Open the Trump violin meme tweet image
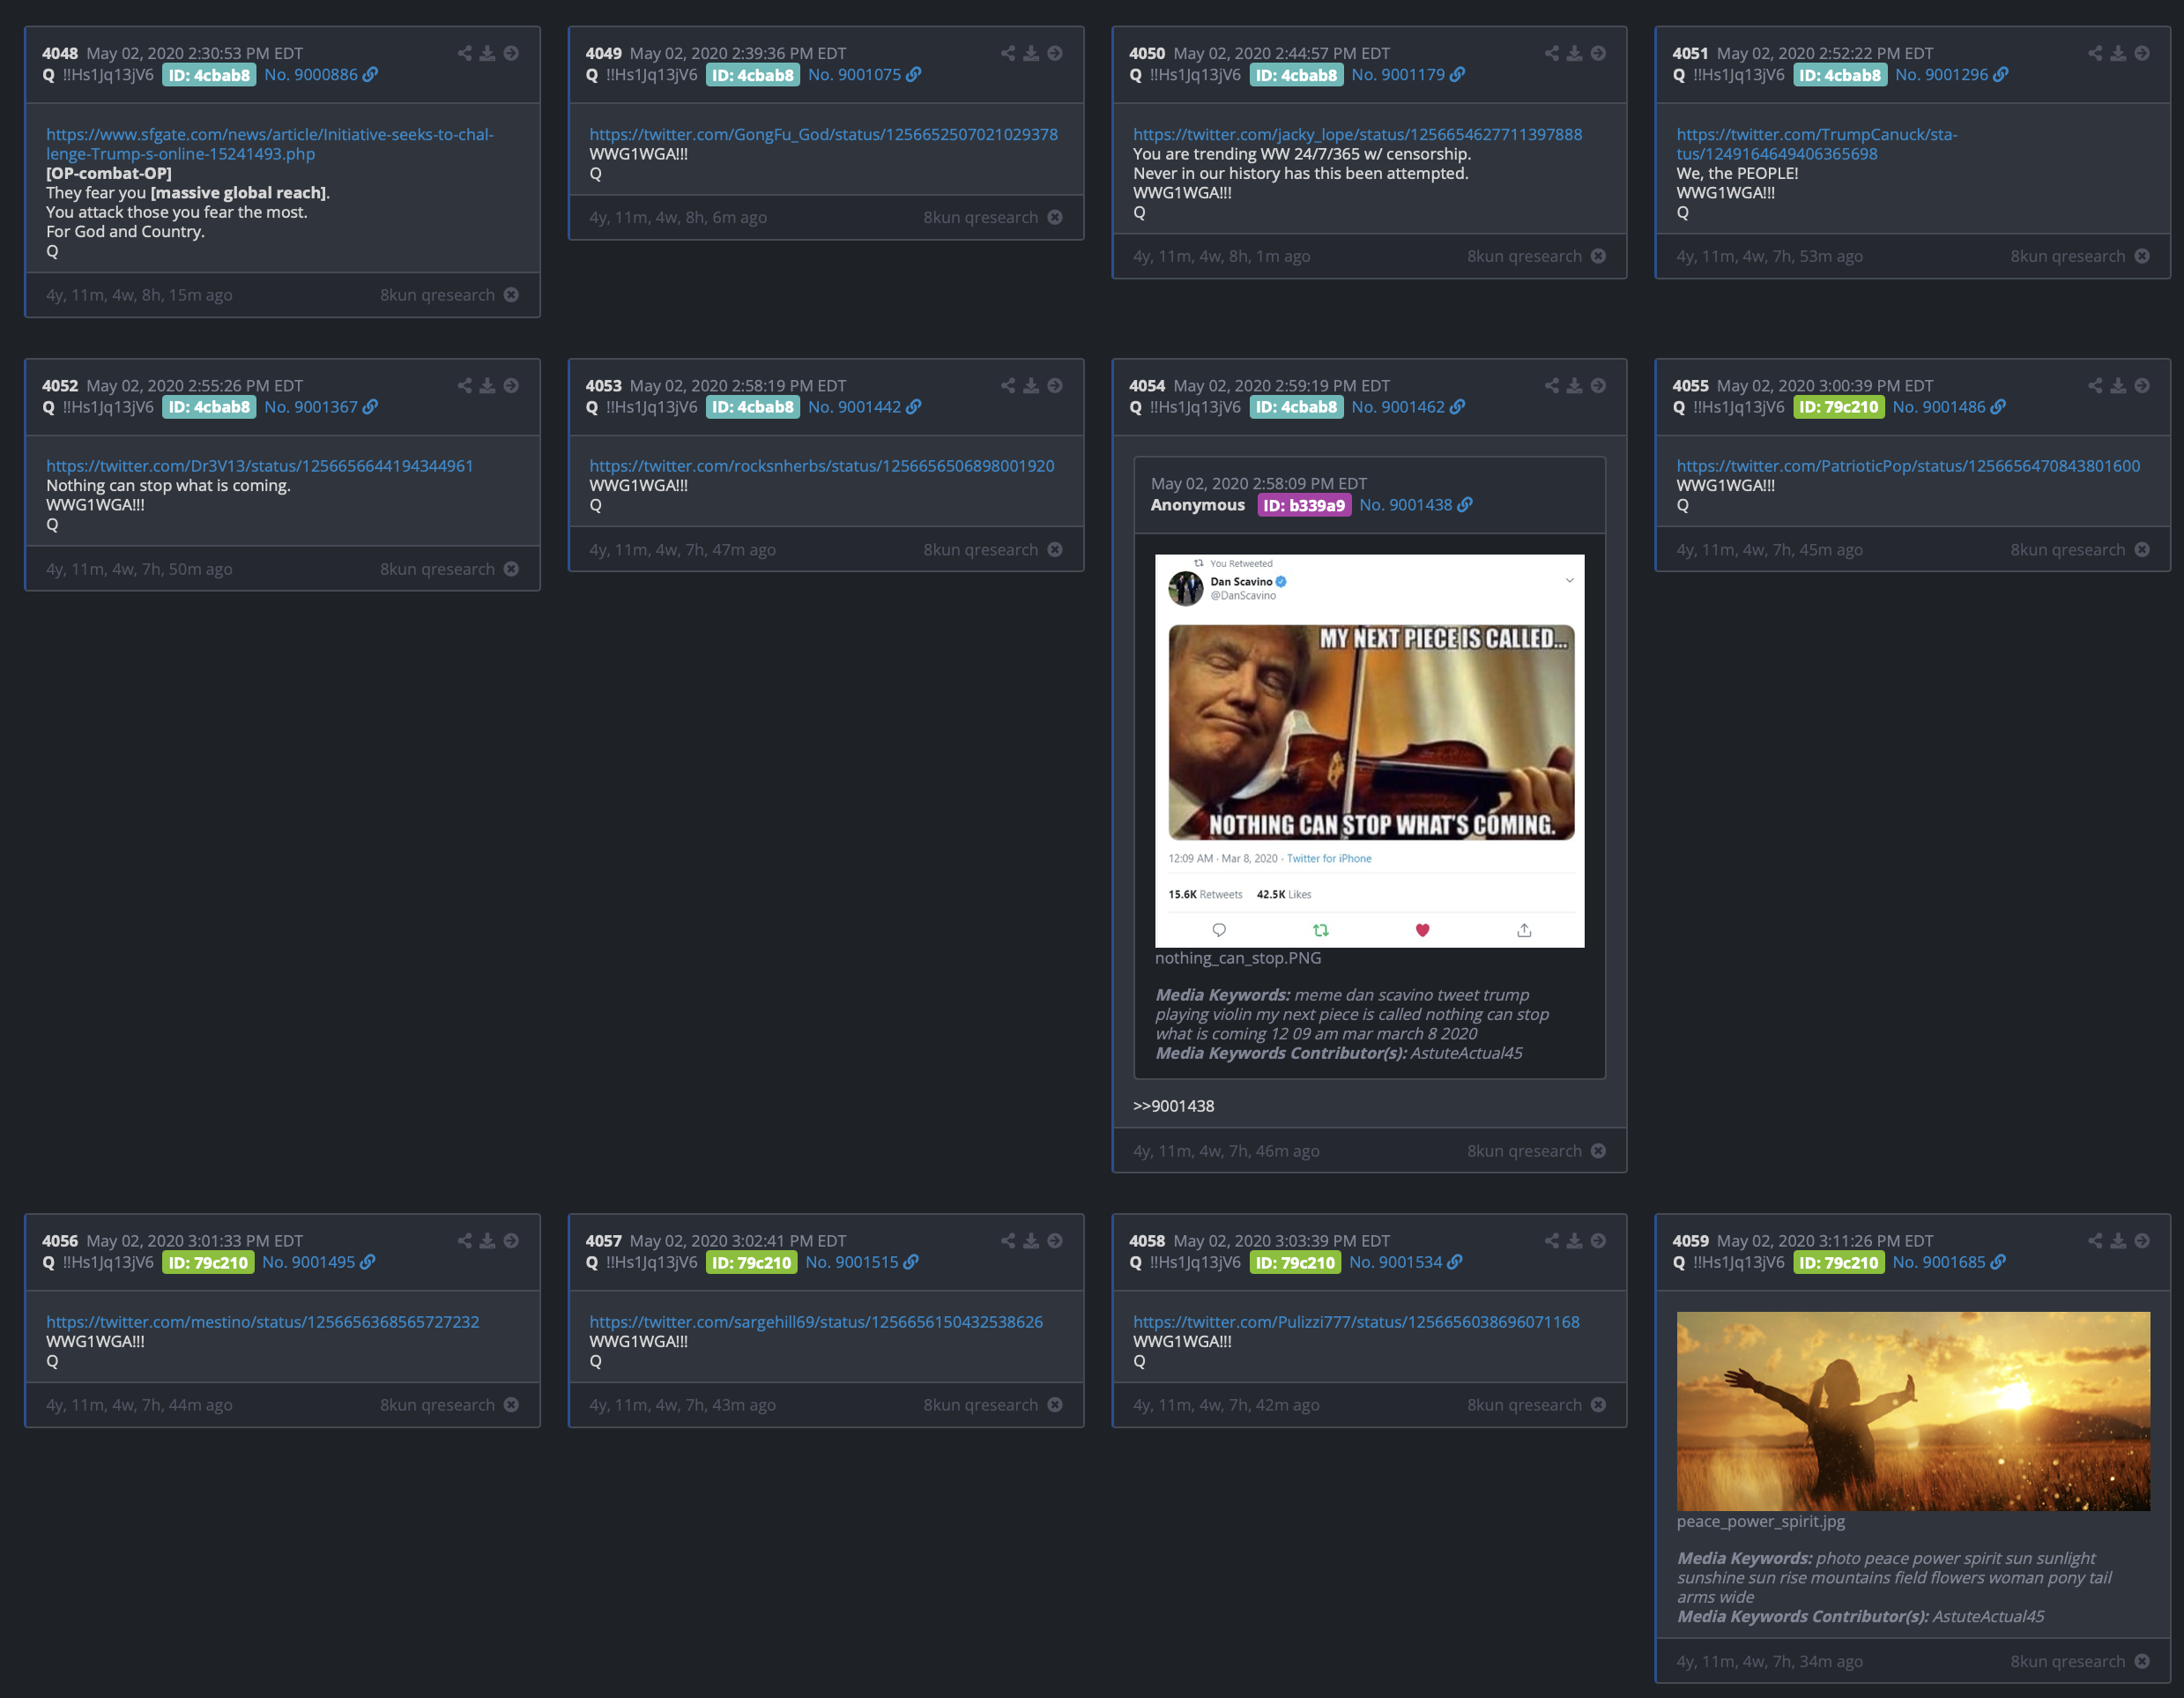2184x1698 pixels. (x=1369, y=750)
